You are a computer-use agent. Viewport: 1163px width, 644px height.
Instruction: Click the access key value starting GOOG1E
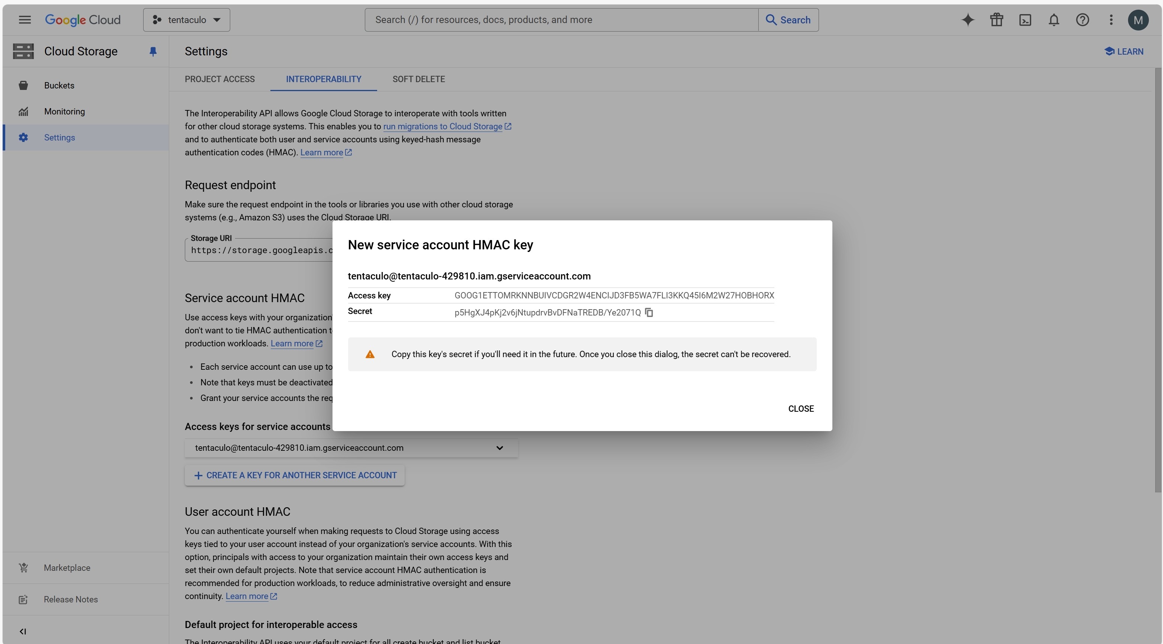(614, 295)
